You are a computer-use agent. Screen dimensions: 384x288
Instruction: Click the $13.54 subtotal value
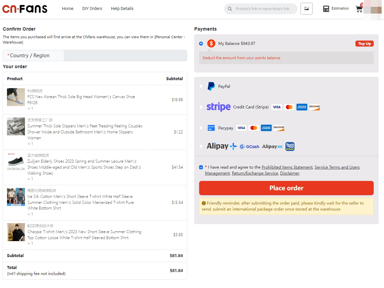[177, 203]
